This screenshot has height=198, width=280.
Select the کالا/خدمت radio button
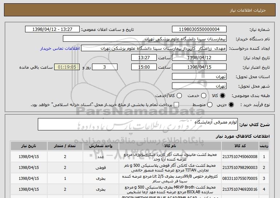coord(179,96)
